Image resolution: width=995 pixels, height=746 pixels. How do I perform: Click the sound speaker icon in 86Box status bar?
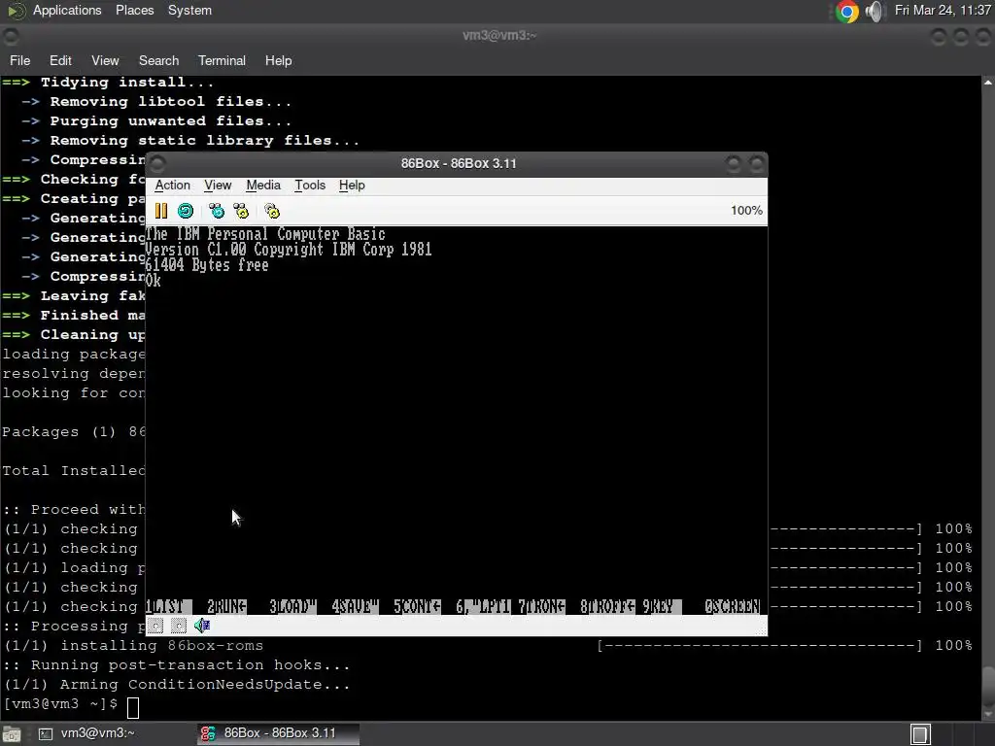[202, 627]
